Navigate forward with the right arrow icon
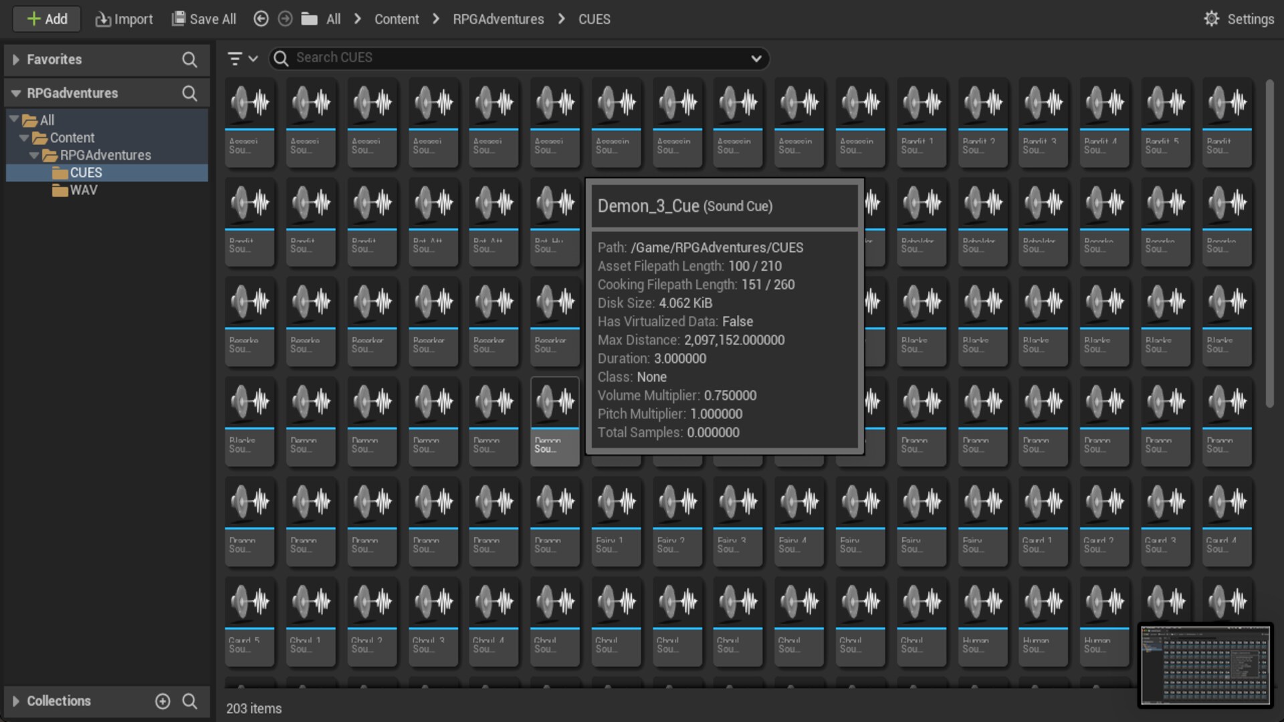This screenshot has width=1284, height=722. pyautogui.click(x=285, y=19)
